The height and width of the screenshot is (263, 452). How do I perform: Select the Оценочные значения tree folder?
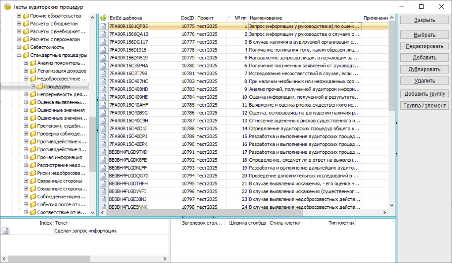[55, 110]
